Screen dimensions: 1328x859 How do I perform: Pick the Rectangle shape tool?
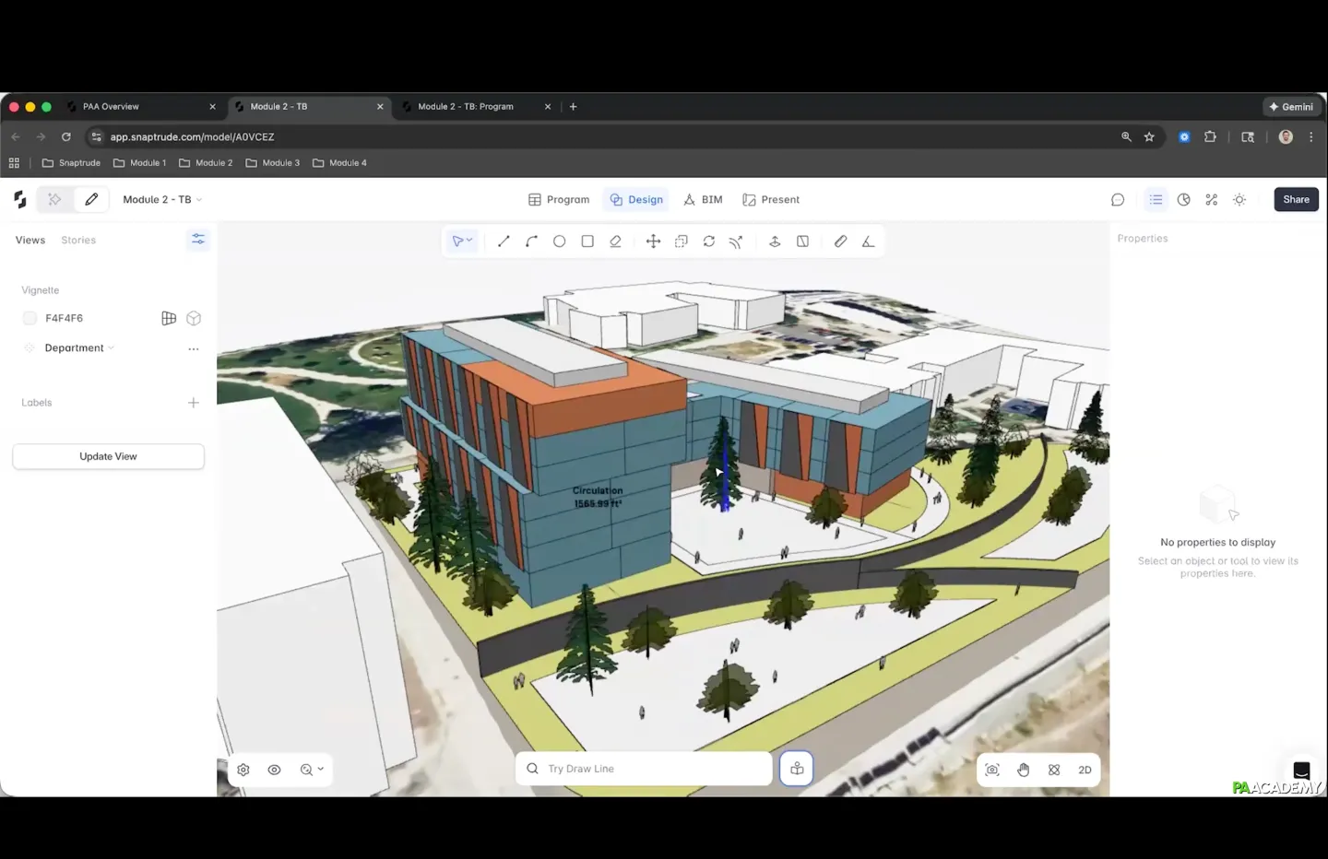587,241
